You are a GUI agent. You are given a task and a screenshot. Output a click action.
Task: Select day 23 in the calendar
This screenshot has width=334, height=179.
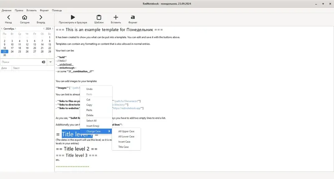tap(5, 52)
